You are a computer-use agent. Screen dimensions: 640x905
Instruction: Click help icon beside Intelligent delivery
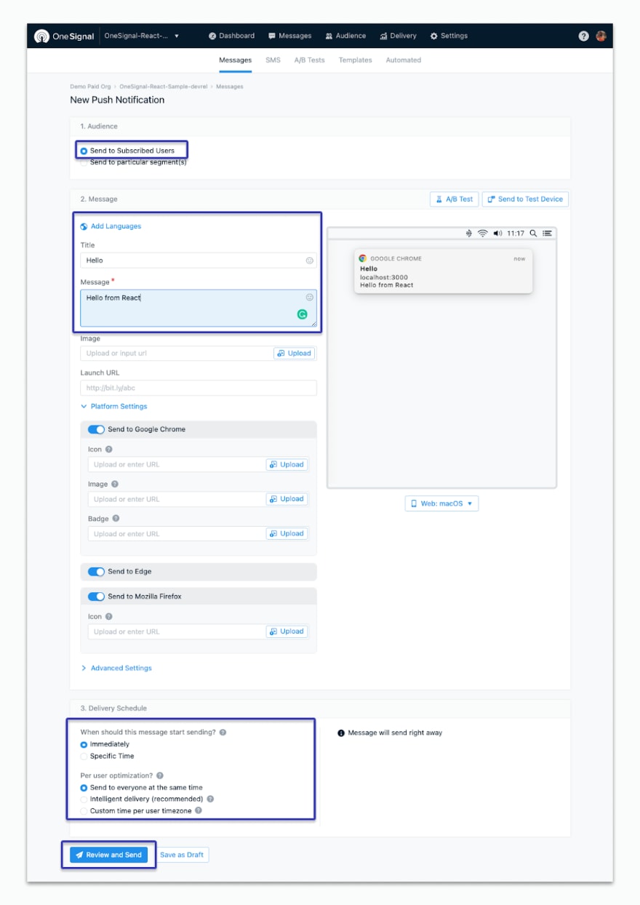coord(210,799)
